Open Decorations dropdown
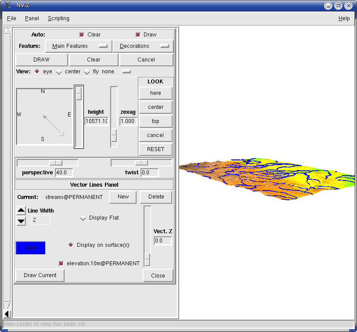 point(143,46)
